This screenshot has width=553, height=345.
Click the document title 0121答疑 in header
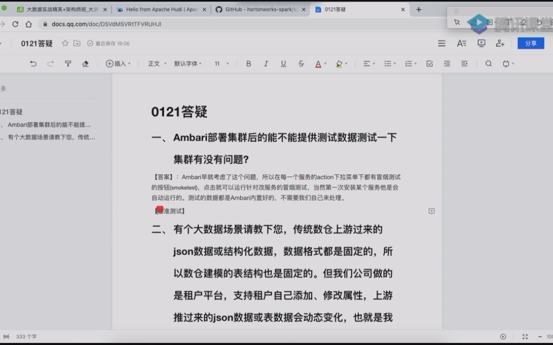pos(37,44)
